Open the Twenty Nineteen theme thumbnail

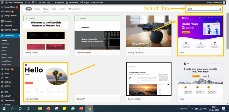click(97, 32)
